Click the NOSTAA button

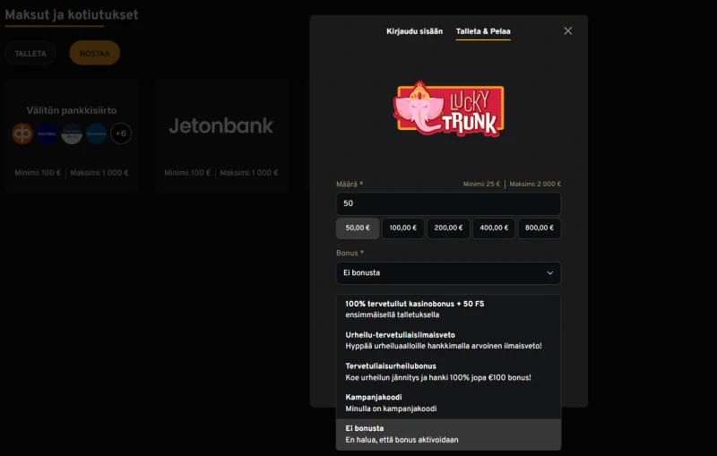tap(94, 54)
